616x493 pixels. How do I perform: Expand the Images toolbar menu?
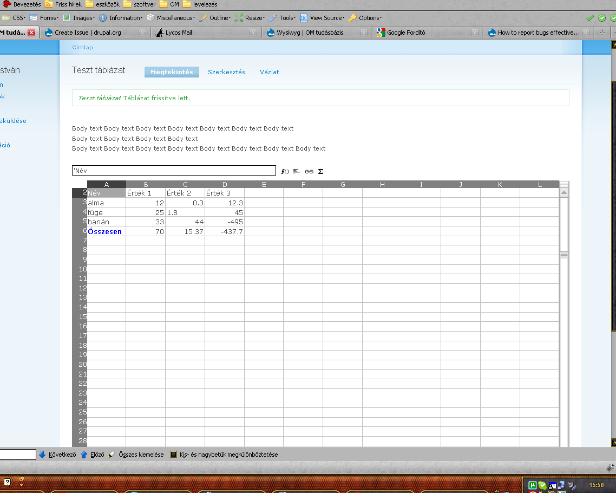click(80, 18)
